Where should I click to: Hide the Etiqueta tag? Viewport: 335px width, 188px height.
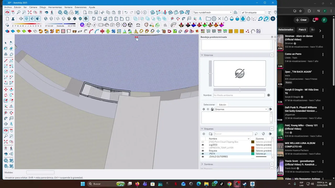click(203, 151)
